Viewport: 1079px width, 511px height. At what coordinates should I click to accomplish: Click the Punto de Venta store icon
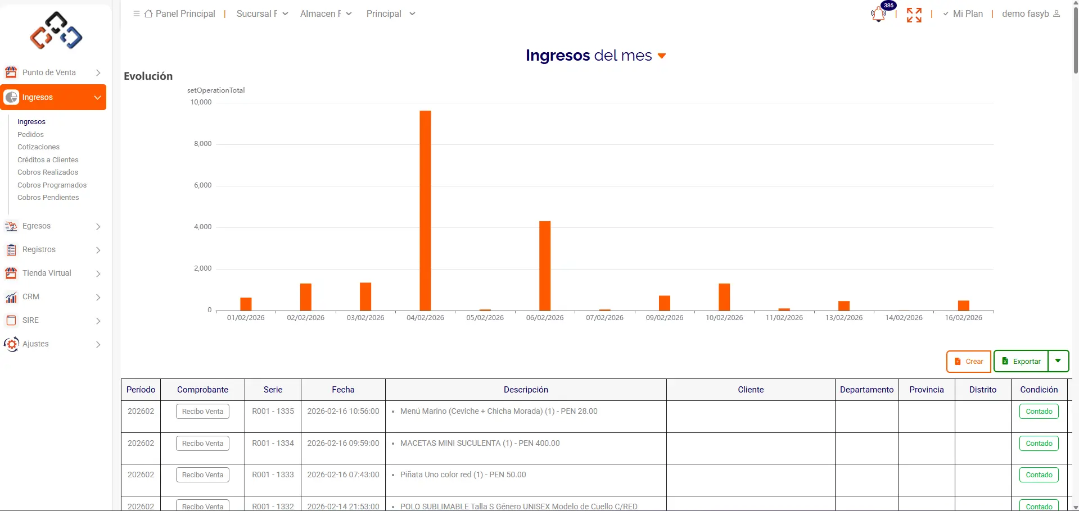[11, 72]
